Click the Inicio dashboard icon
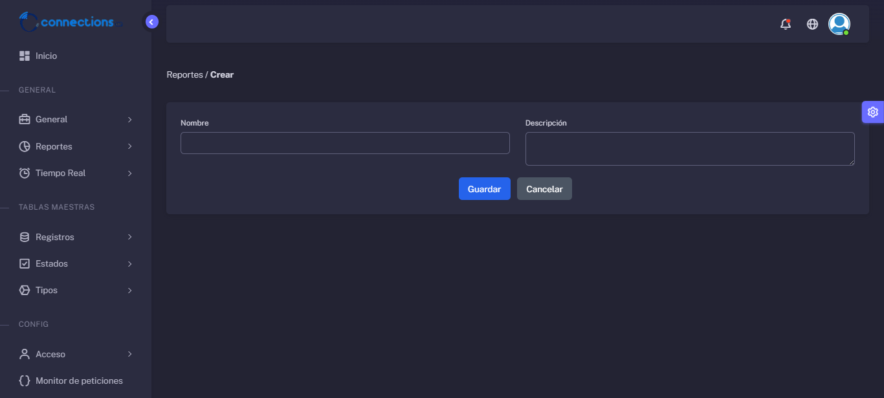This screenshot has width=884, height=398. (x=25, y=56)
